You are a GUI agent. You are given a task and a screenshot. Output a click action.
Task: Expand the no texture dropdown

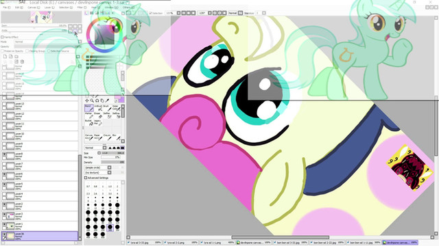coord(97,173)
